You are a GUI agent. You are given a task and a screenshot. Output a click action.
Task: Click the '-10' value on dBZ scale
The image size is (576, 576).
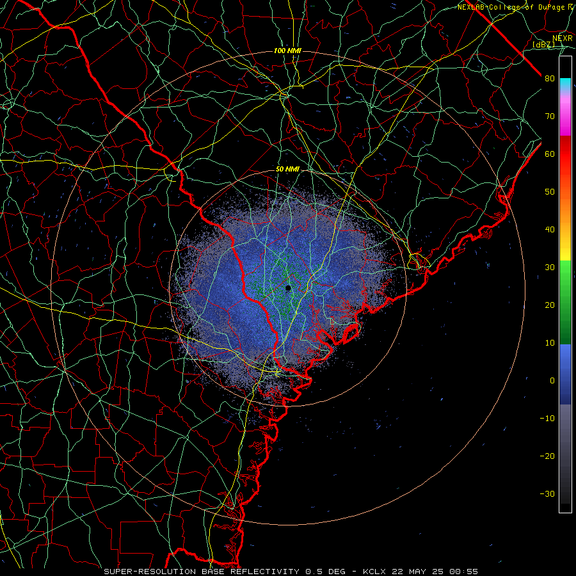point(547,419)
